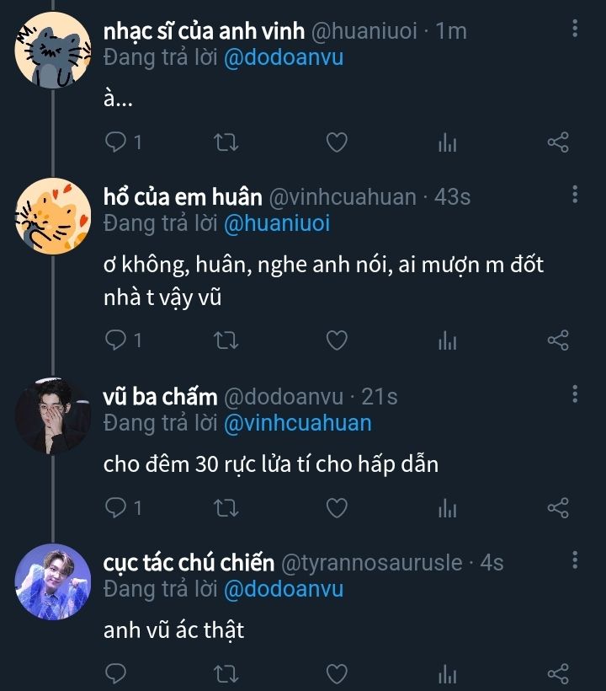The width and height of the screenshot is (606, 691).
Task: Retweet the "à..." tweet by huaniuoi
Action: coord(227,142)
